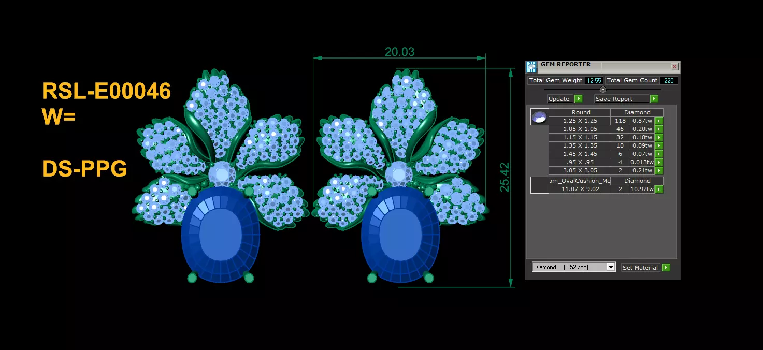
Task: Click the '1.35 X 1.35' size cell
Action: (x=580, y=145)
